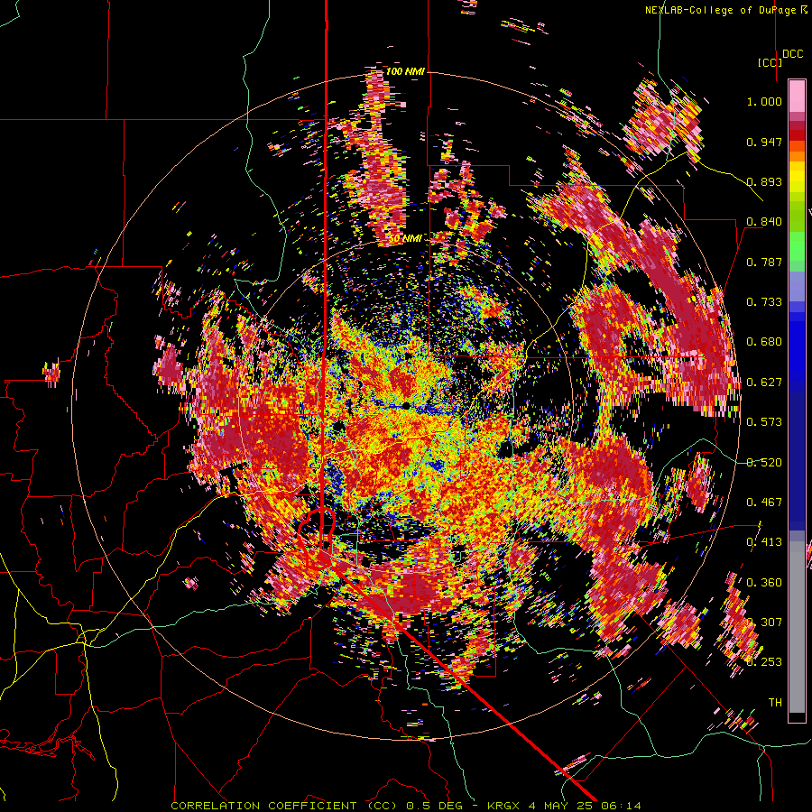Select the 0.520 legend value
Image resolution: width=812 pixels, height=812 pixels.
[x=764, y=463]
